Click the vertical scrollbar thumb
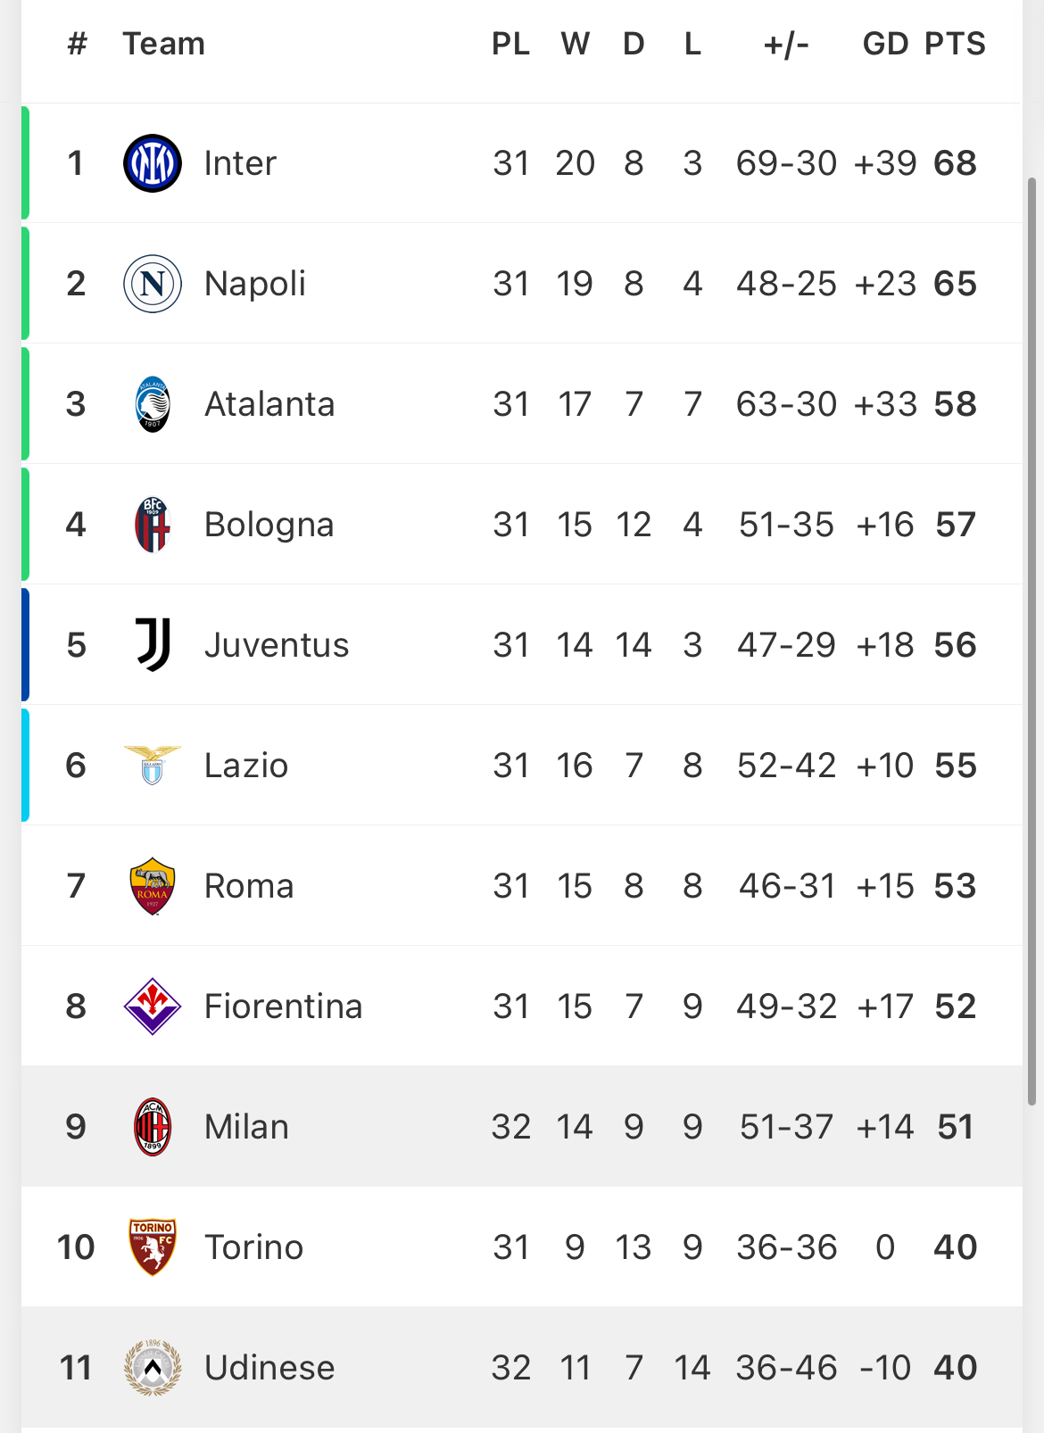 tap(1032, 641)
